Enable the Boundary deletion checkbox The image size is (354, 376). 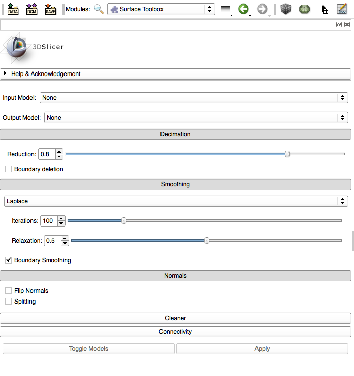click(9, 169)
